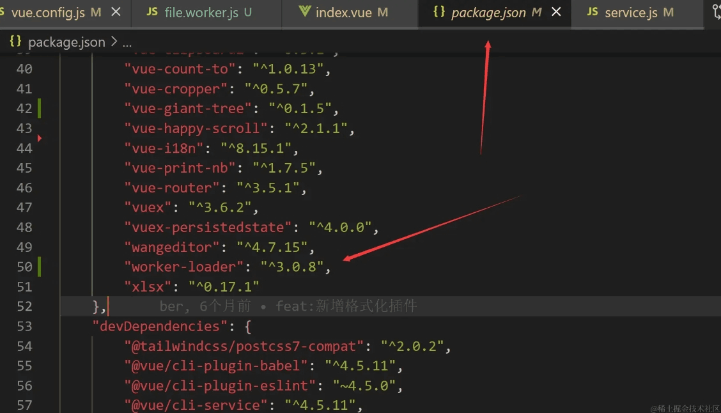Click line number 50
The height and width of the screenshot is (413, 721).
24,267
